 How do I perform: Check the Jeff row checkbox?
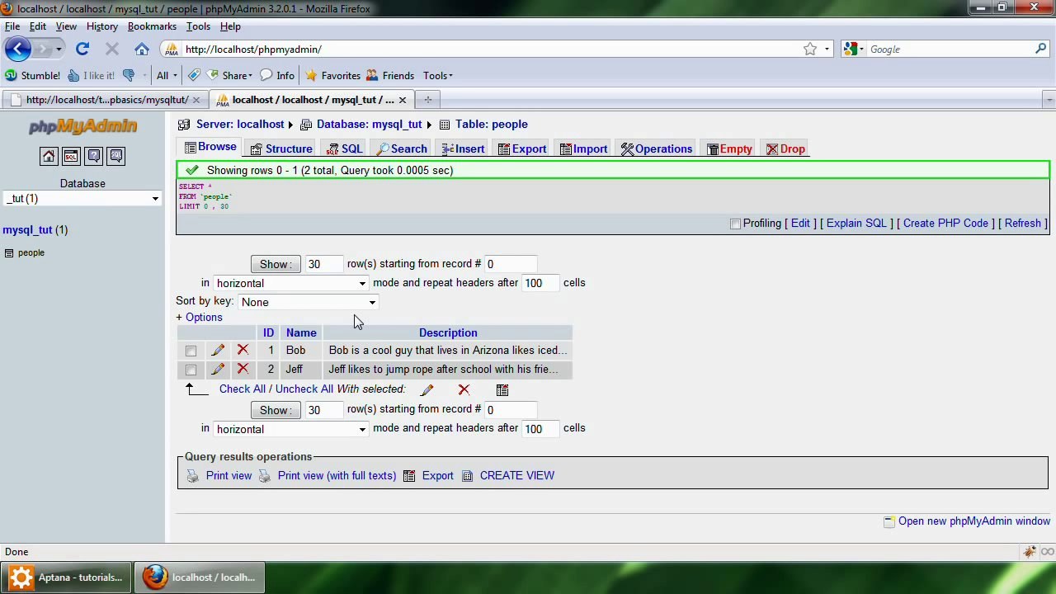(191, 370)
